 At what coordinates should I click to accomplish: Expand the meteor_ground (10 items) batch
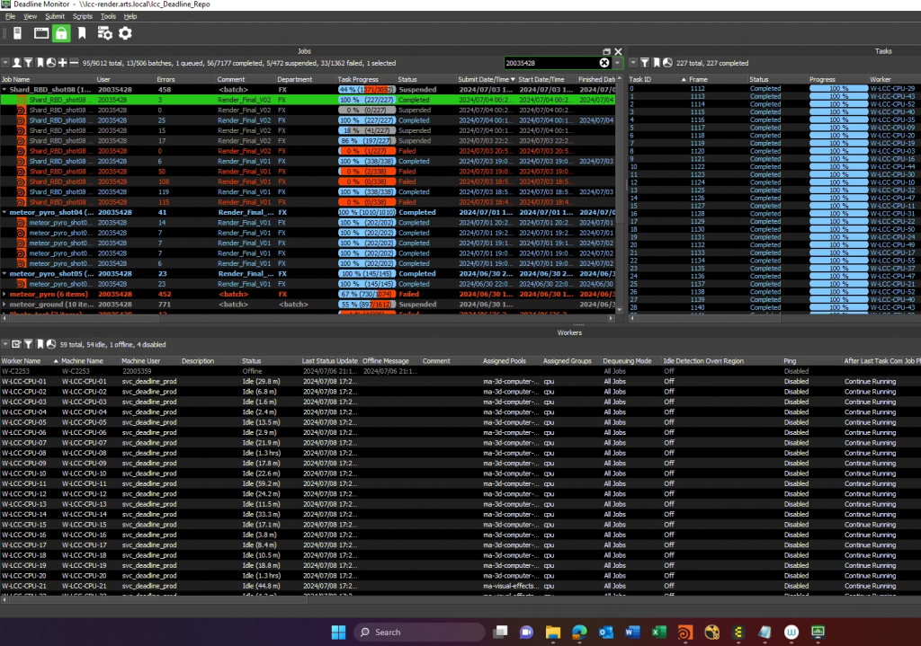pos(4,305)
